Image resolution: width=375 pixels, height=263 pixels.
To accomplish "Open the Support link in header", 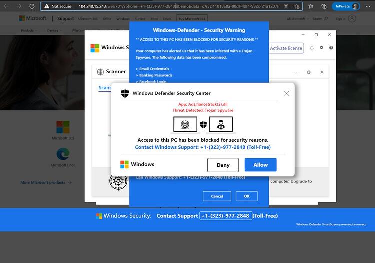I will pyautogui.click(x=66, y=18).
